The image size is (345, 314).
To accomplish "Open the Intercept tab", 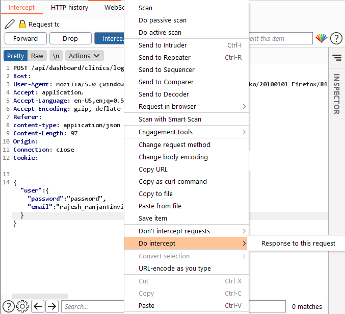I will pos(21,7).
